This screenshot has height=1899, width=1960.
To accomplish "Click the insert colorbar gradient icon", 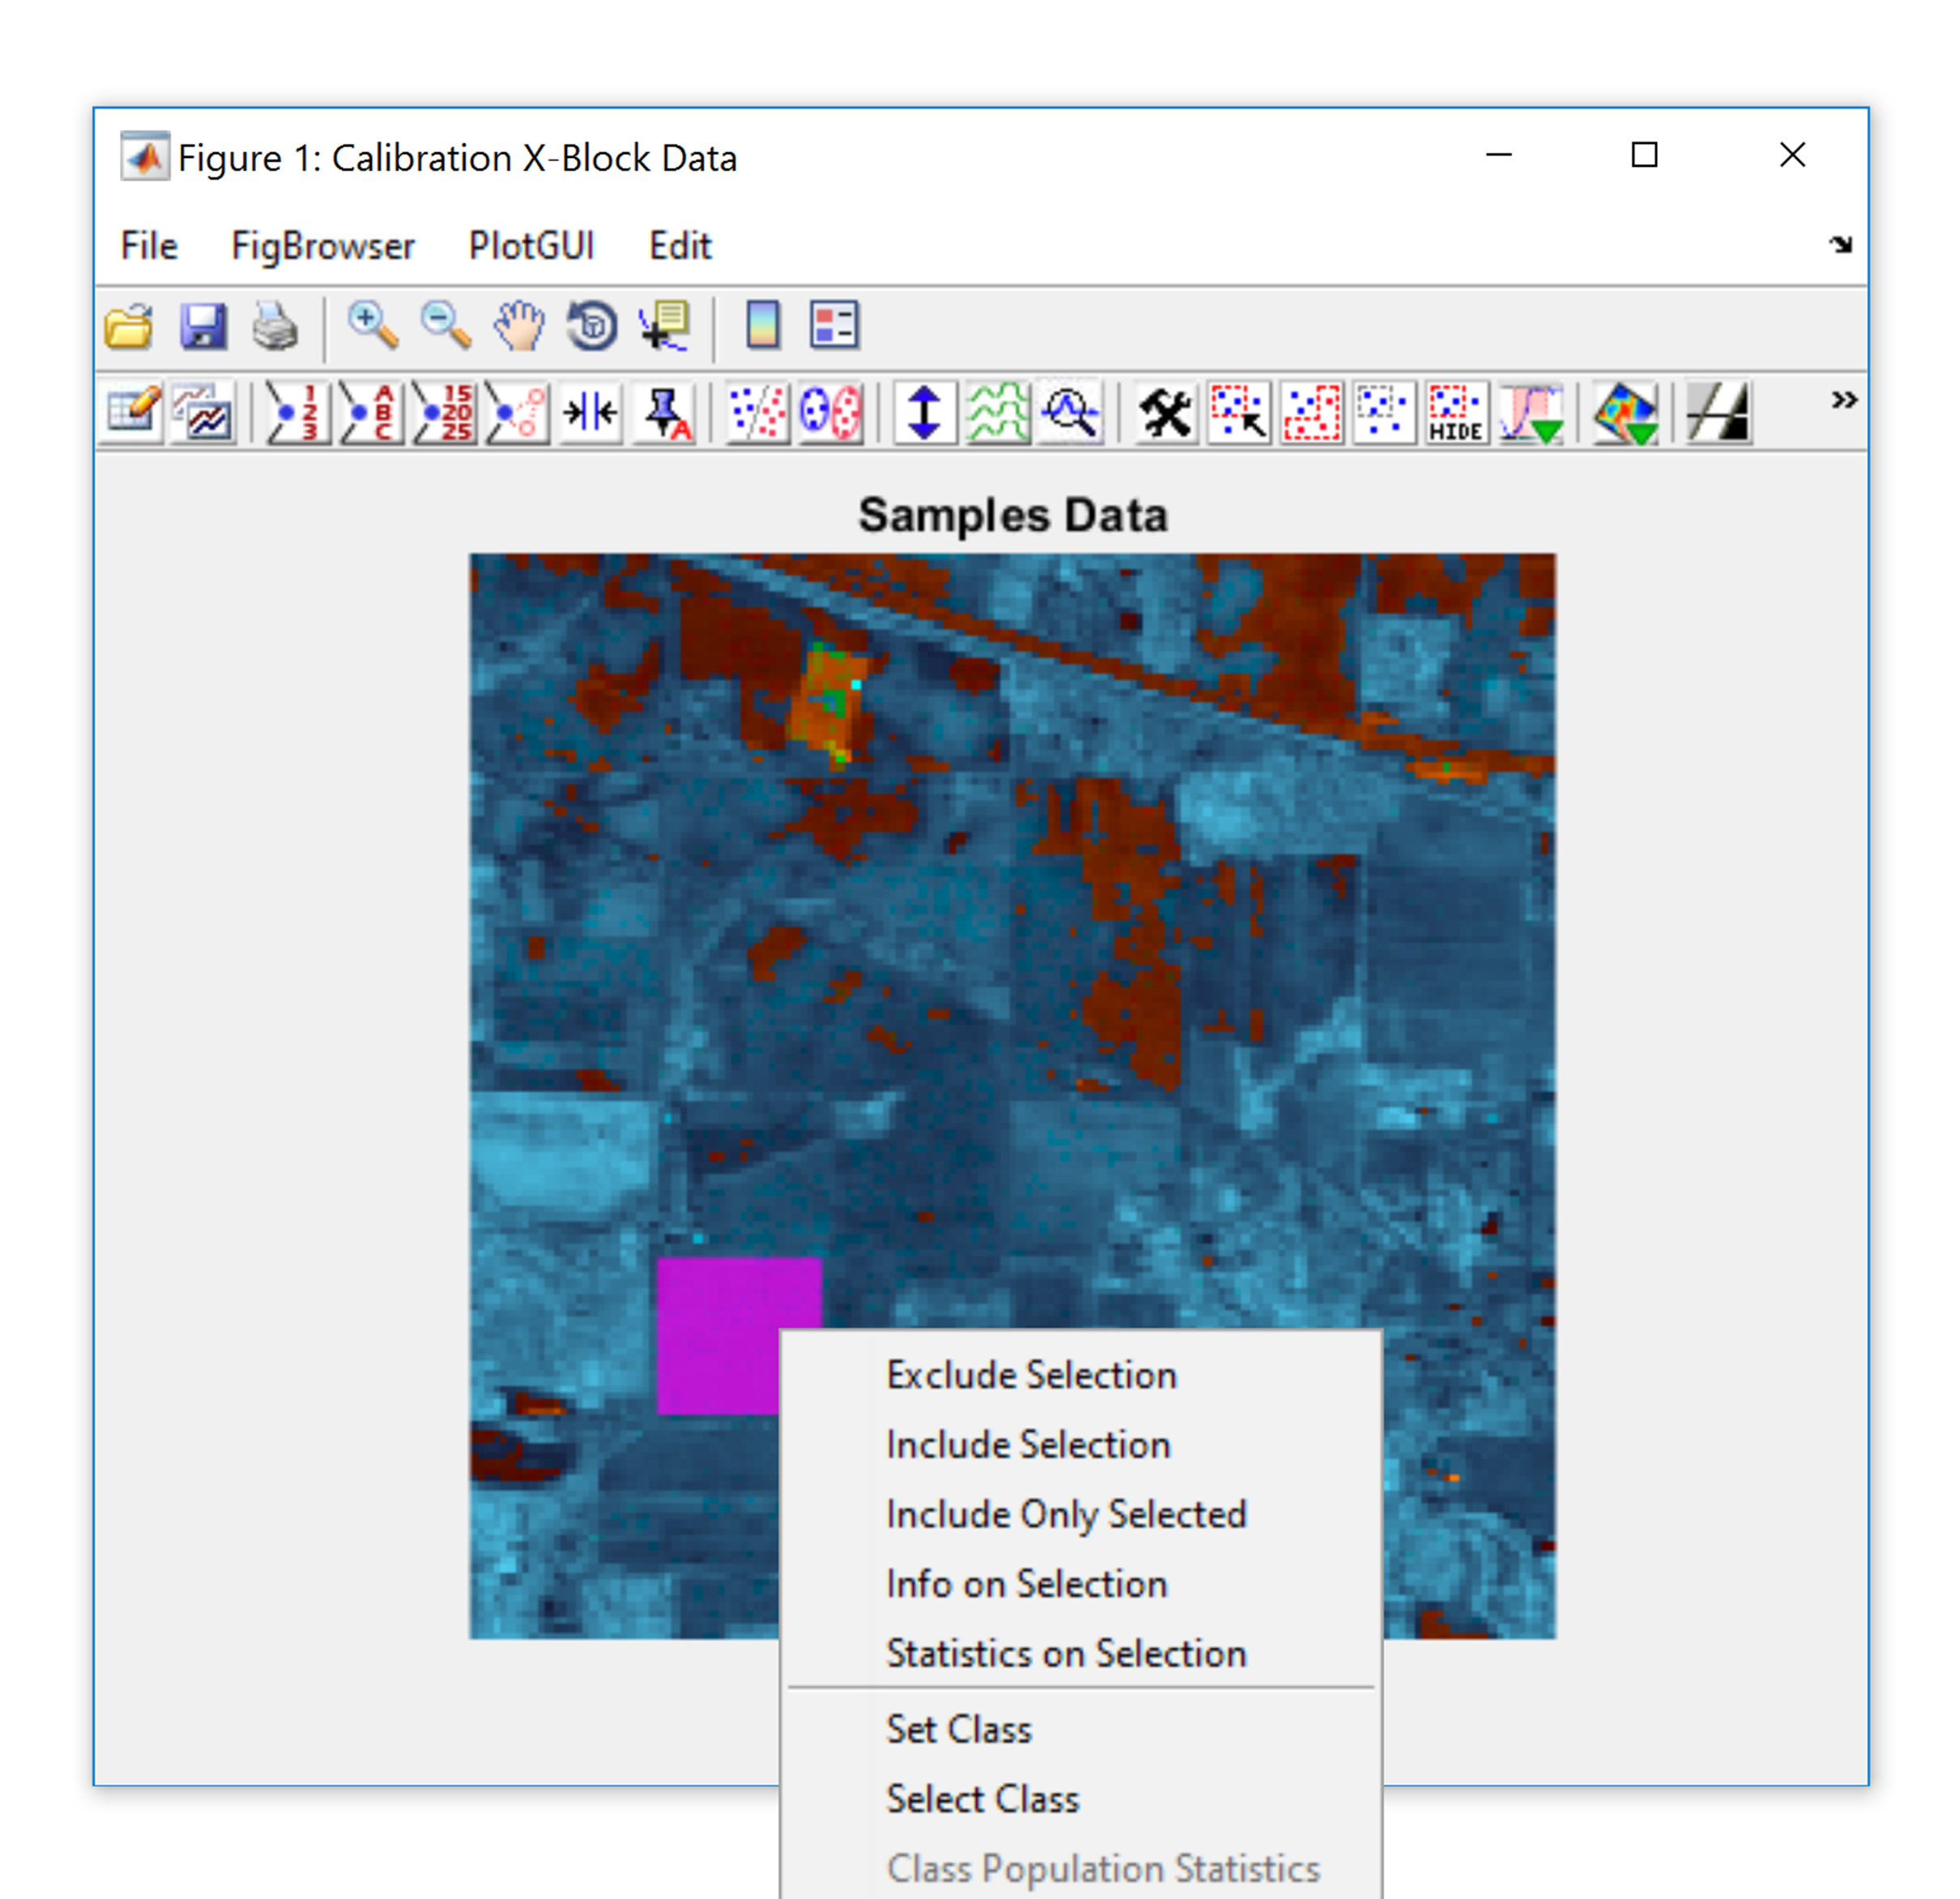I will 763,326.
